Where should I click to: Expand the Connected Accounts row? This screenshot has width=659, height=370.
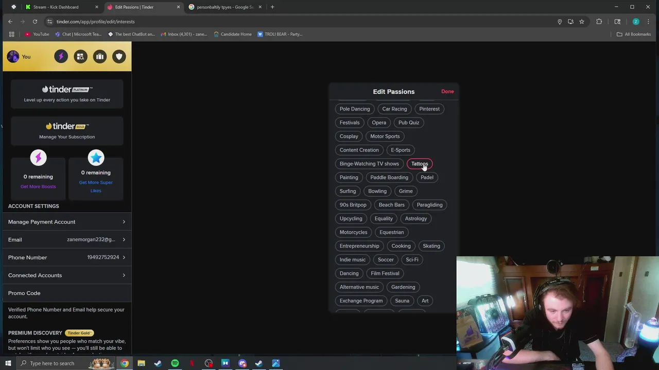click(67, 275)
